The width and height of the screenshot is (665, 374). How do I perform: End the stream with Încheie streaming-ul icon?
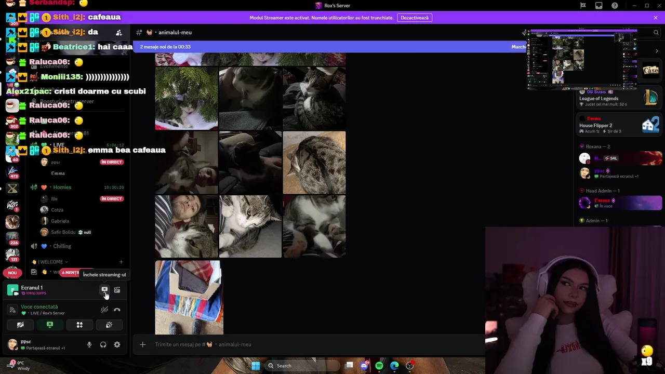(x=104, y=290)
